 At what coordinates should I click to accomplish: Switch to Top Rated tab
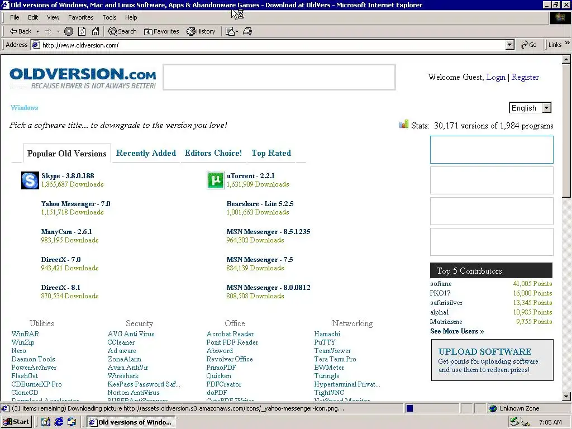pos(271,153)
